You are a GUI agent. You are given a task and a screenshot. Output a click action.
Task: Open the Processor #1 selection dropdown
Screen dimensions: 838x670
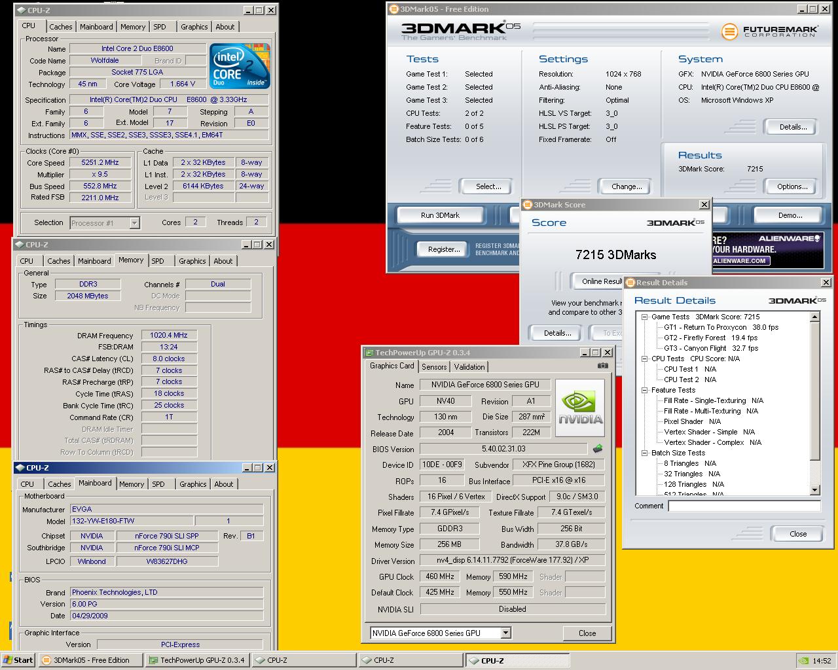click(134, 223)
